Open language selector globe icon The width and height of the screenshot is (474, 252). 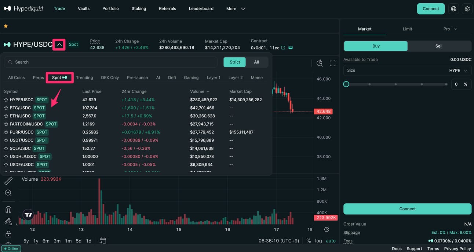click(x=454, y=9)
